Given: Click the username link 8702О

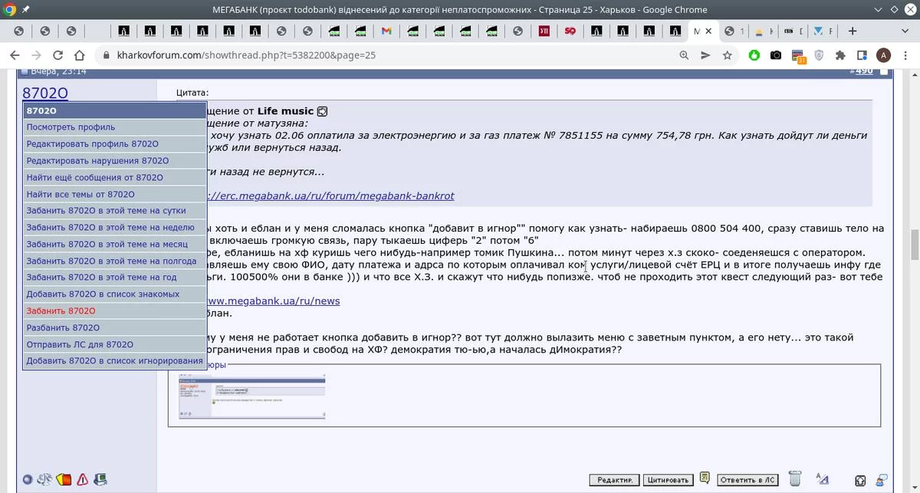Looking at the screenshot, I should point(45,93).
